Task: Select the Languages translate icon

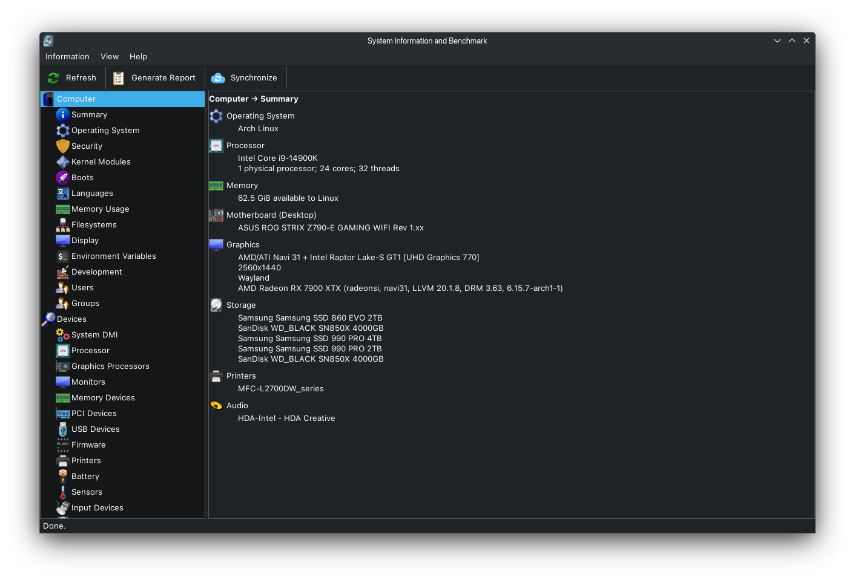Action: point(62,193)
